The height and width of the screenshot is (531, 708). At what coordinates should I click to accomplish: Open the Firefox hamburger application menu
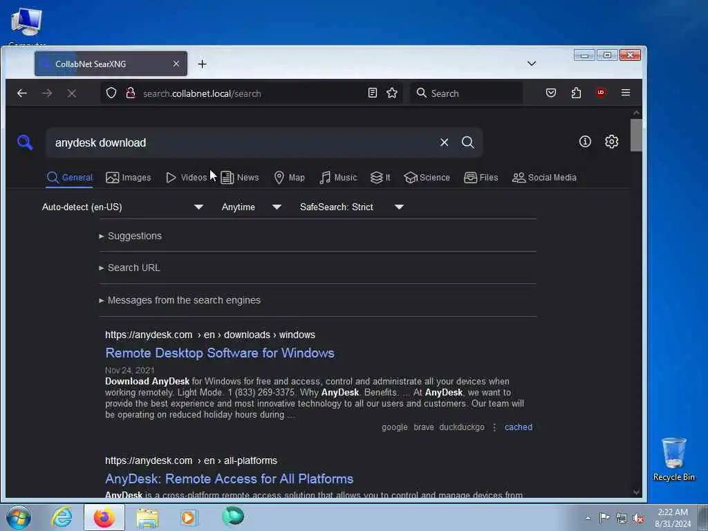point(625,93)
